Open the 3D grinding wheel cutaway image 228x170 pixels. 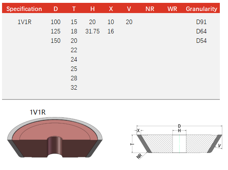click(x=55, y=137)
